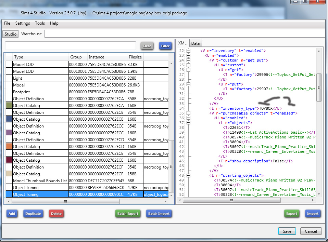Collapse the purchasable_objects node on line 35
This screenshot has height=242, width=328.
(x=188, y=113)
